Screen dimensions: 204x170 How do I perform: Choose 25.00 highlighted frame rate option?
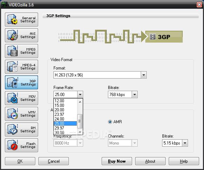click(x=65, y=124)
